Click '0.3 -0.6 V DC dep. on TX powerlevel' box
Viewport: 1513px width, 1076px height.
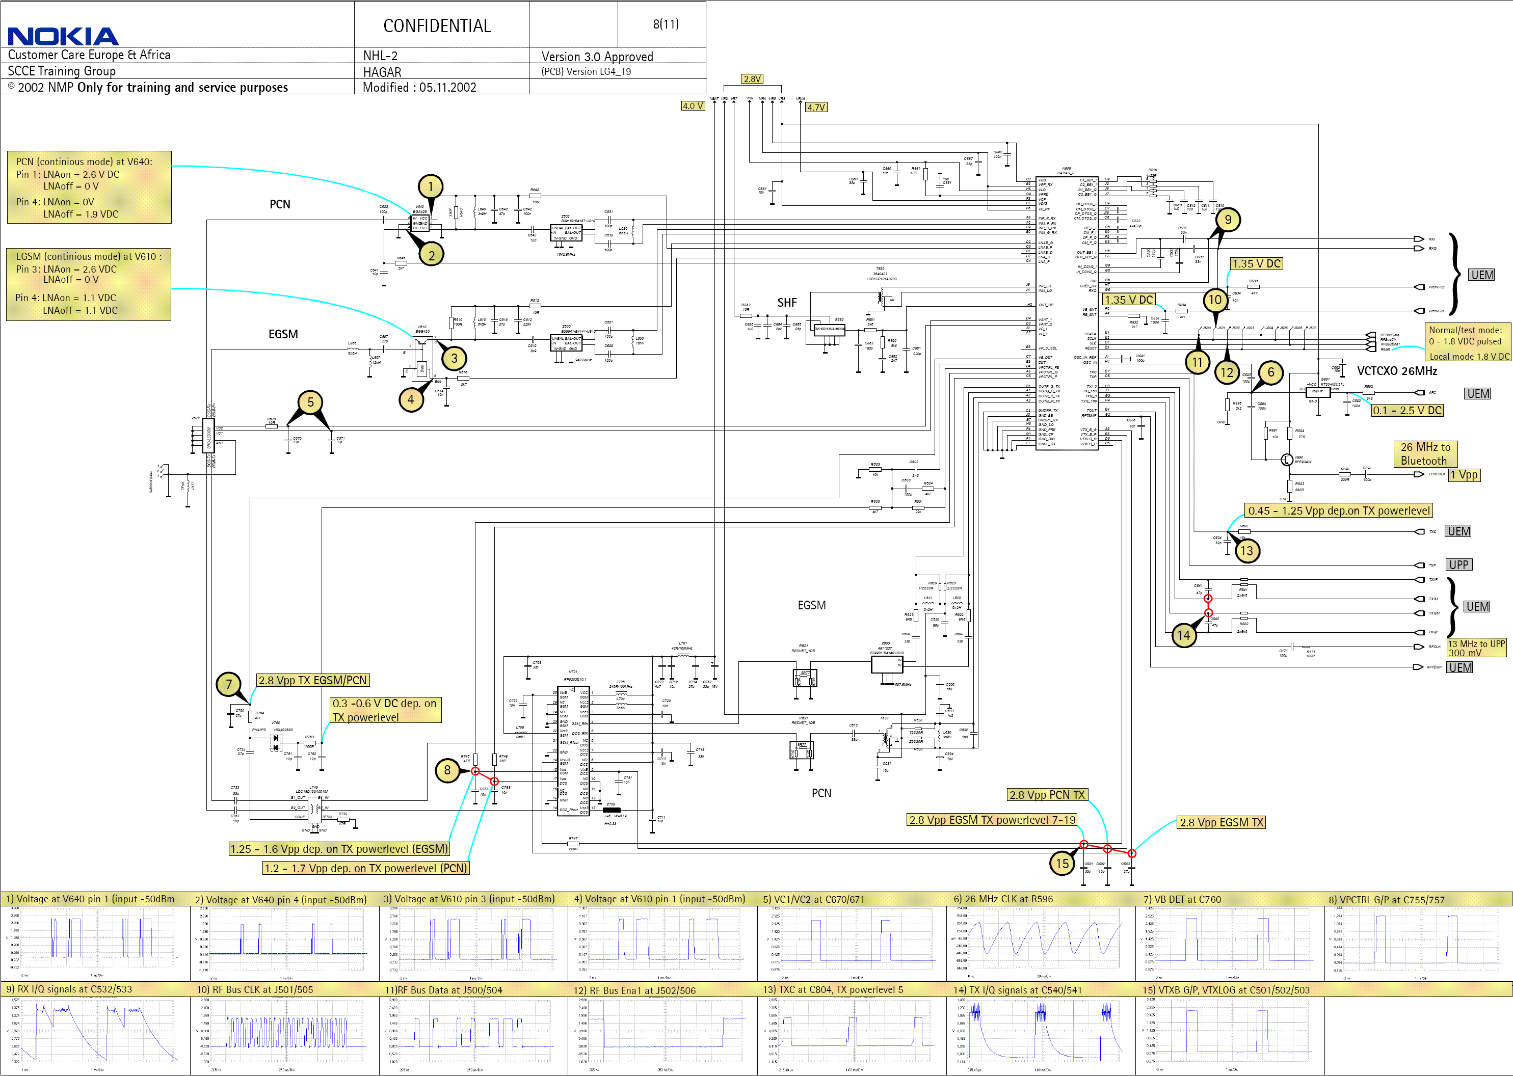pos(386,710)
